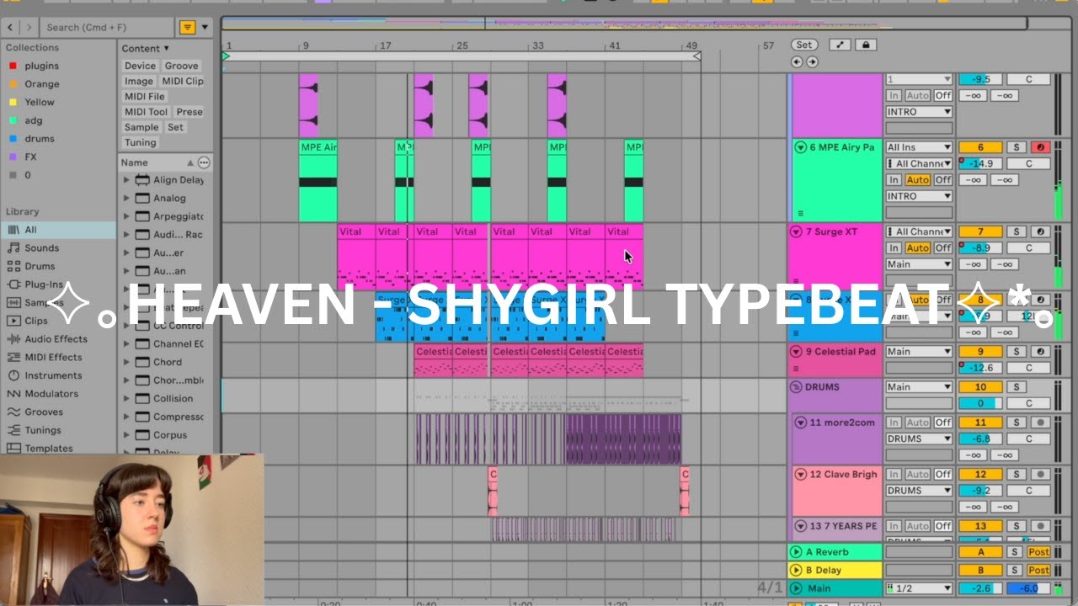Fold the 9 Celestial Pad track

point(796,352)
